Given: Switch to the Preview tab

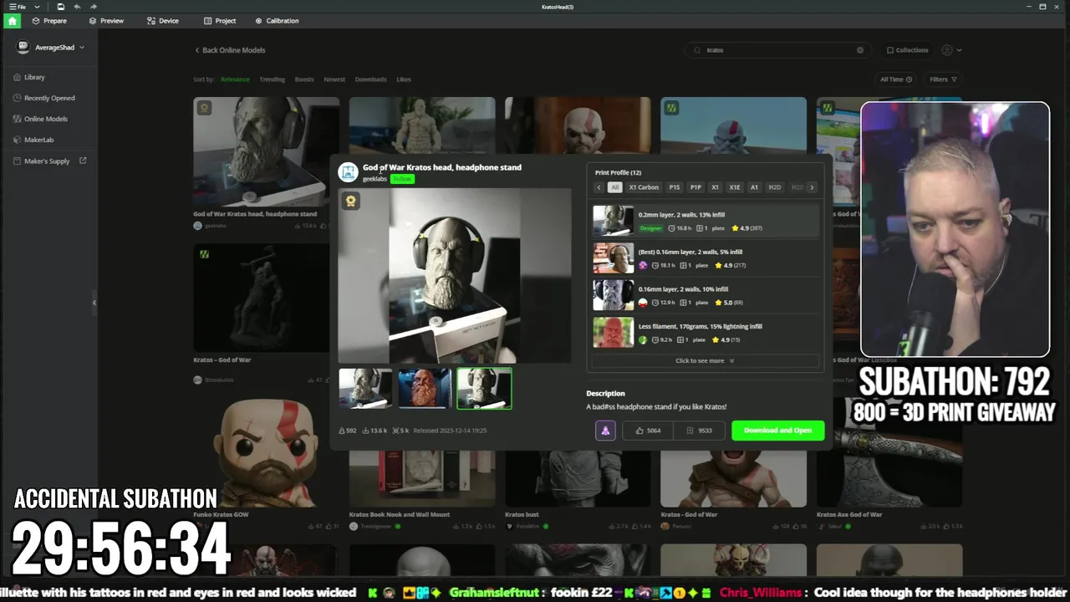Looking at the screenshot, I should click(106, 21).
